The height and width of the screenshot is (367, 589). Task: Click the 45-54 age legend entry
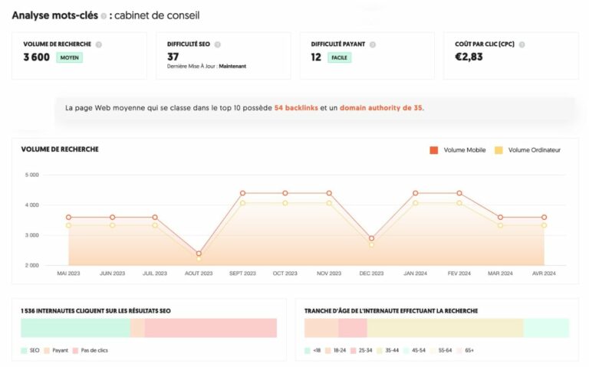click(415, 350)
